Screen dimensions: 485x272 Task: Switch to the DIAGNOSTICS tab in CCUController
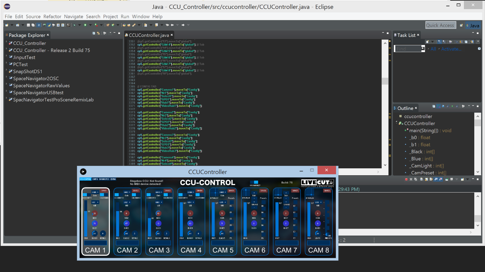(104, 179)
